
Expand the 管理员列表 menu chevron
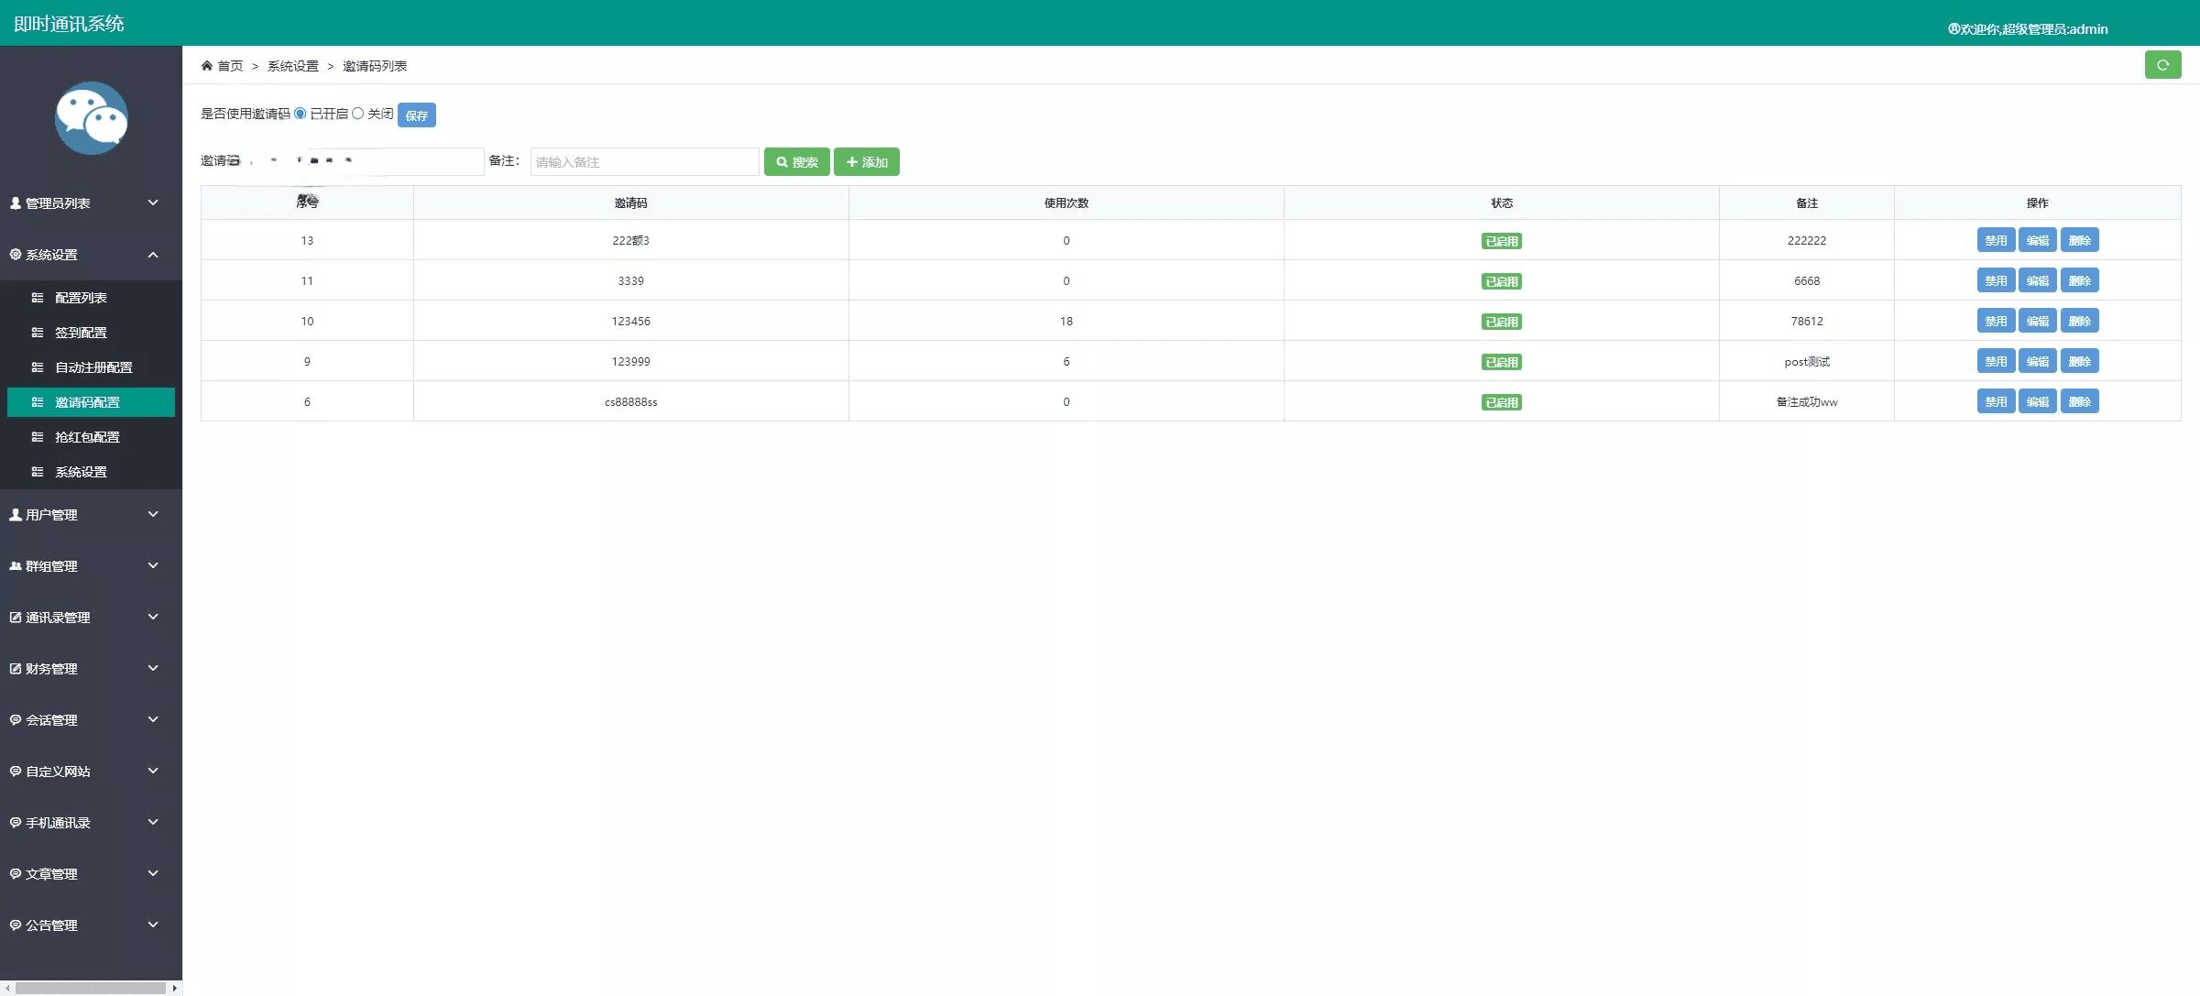pyautogui.click(x=153, y=202)
